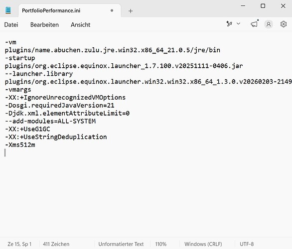Screen dimensions: 292x249
Task: Click the AI rewrite pen icon
Action: 229,24
